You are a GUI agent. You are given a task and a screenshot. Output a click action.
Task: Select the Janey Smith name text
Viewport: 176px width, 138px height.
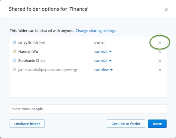point(28,42)
